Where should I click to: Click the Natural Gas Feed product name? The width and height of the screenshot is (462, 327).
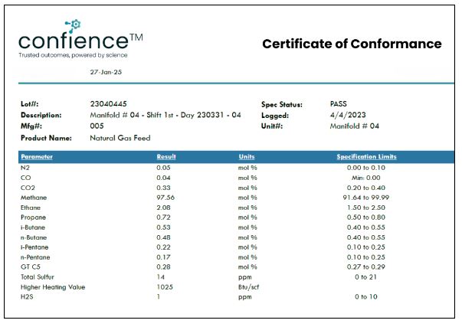[x=120, y=138]
